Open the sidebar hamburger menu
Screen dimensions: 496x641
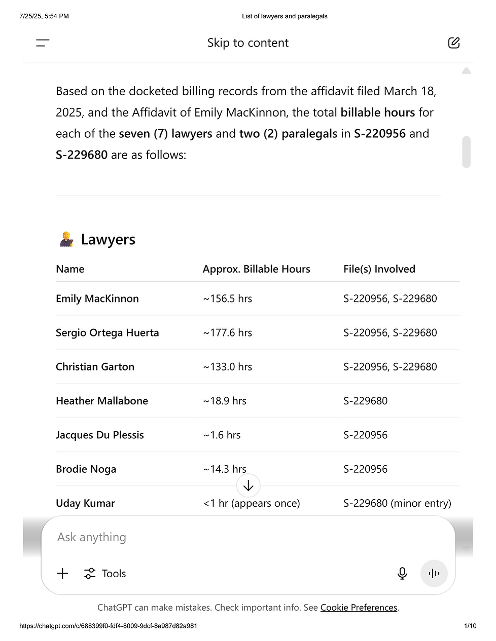pos(43,43)
